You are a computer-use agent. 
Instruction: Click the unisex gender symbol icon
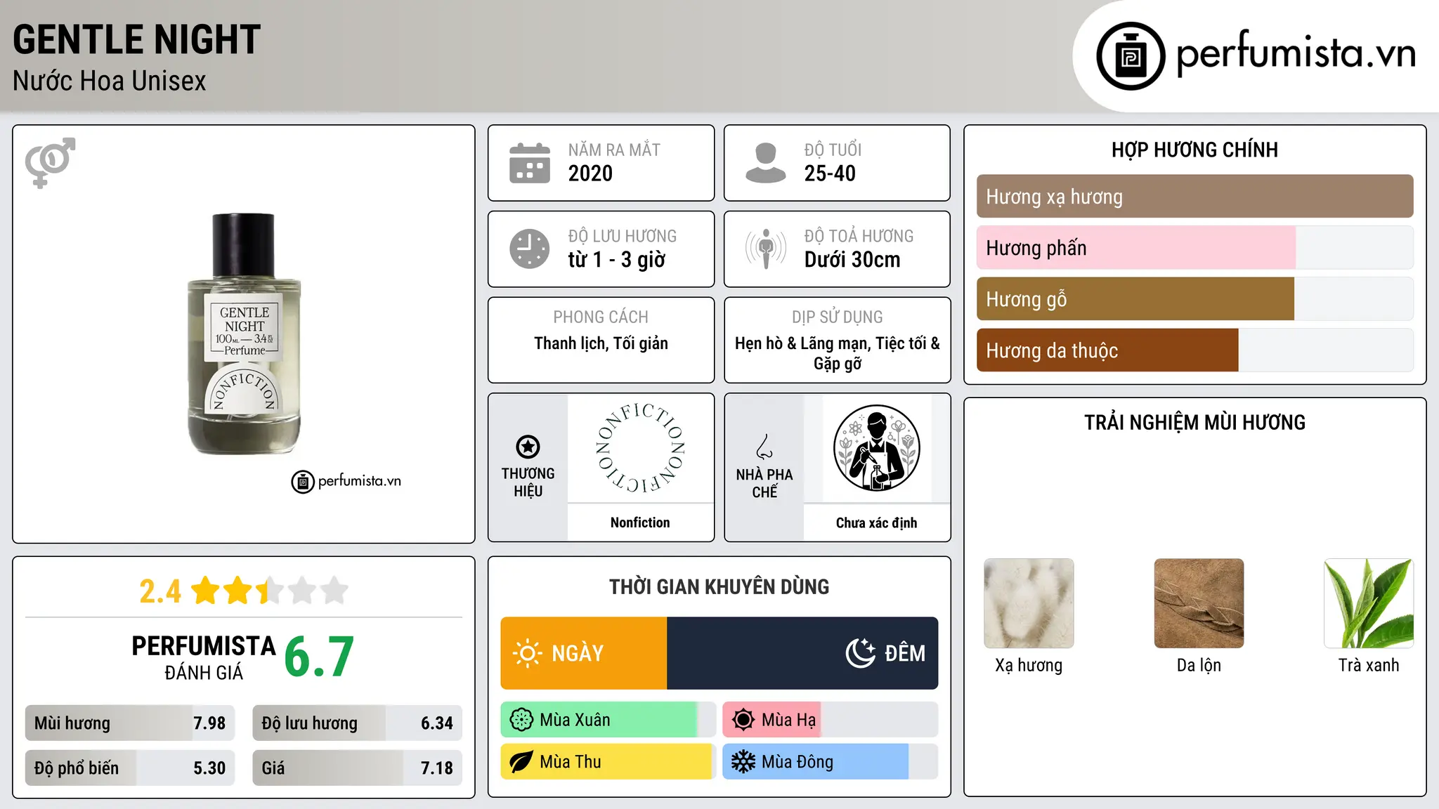pyautogui.click(x=50, y=162)
